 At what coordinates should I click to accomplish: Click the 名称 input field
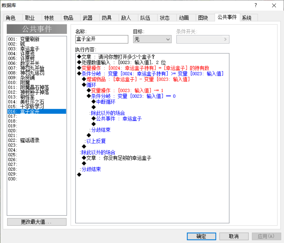102,39
